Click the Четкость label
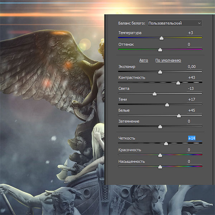The width and height of the screenshot is (215, 215). (x=127, y=138)
